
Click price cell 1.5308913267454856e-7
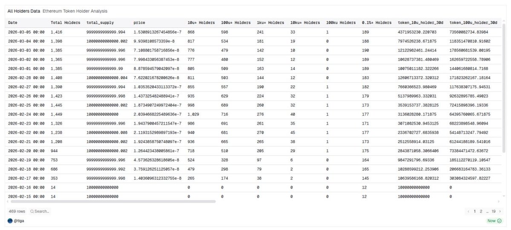pos(157,32)
